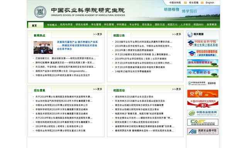Open 南京农业机械化研究所举办经验交流分享会
Image resolution: width=247 pixels, height=148 pixels.
click(x=137, y=109)
